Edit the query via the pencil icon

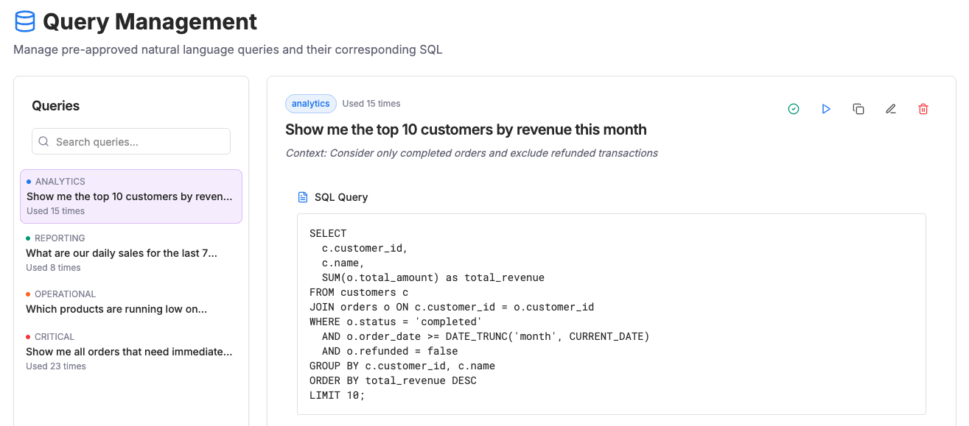click(x=891, y=108)
